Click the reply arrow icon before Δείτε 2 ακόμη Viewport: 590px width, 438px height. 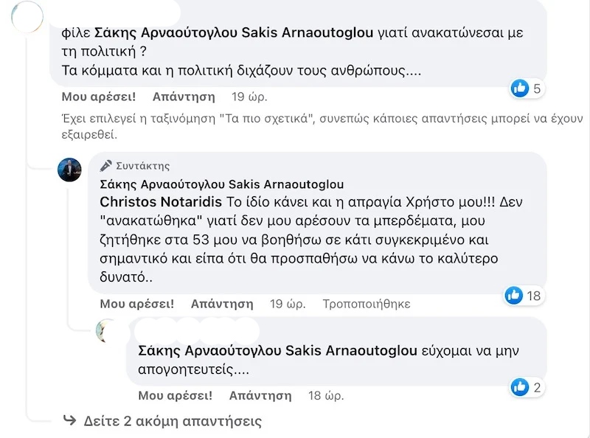[69, 421]
